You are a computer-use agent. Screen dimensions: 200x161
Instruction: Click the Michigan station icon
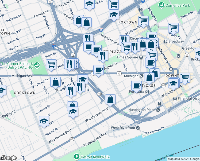click(141, 76)
